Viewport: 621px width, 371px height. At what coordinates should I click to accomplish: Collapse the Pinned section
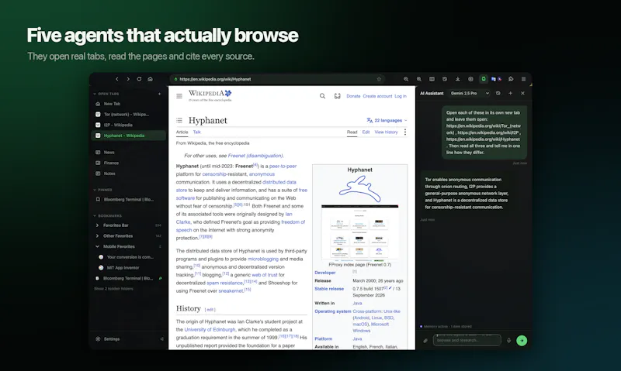pyautogui.click(x=95, y=190)
